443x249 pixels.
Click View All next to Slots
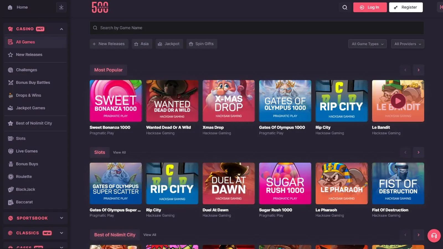click(119, 152)
